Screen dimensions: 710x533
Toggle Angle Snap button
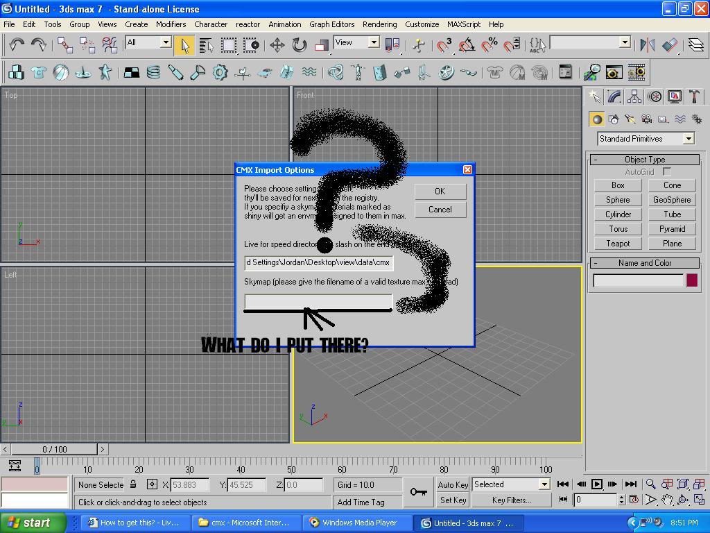(467, 45)
